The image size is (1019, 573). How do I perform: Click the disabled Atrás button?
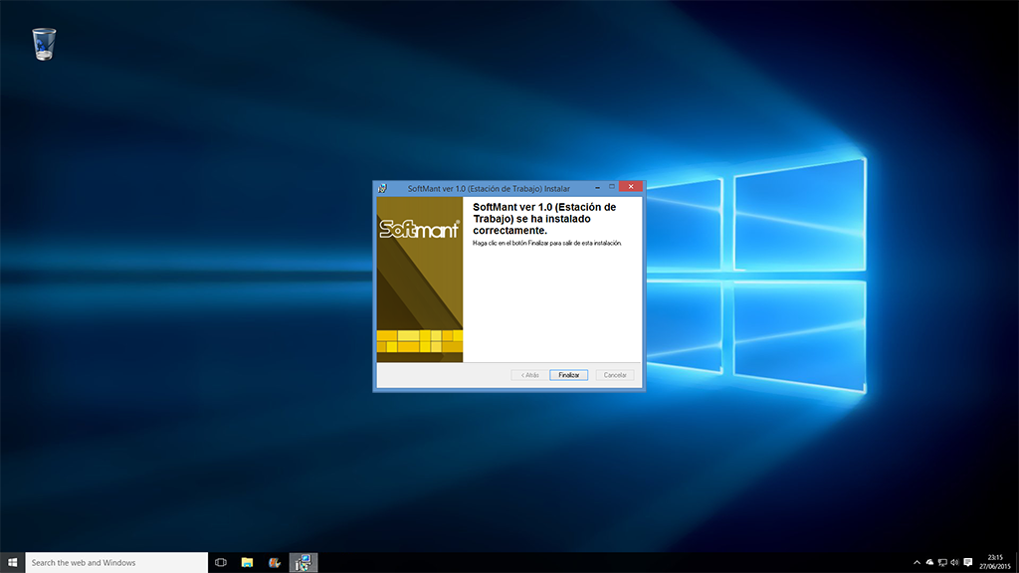click(x=527, y=375)
